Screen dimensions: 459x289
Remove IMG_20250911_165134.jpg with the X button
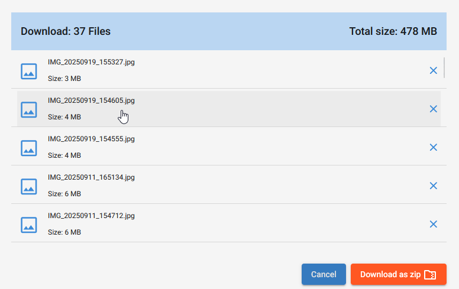433,186
